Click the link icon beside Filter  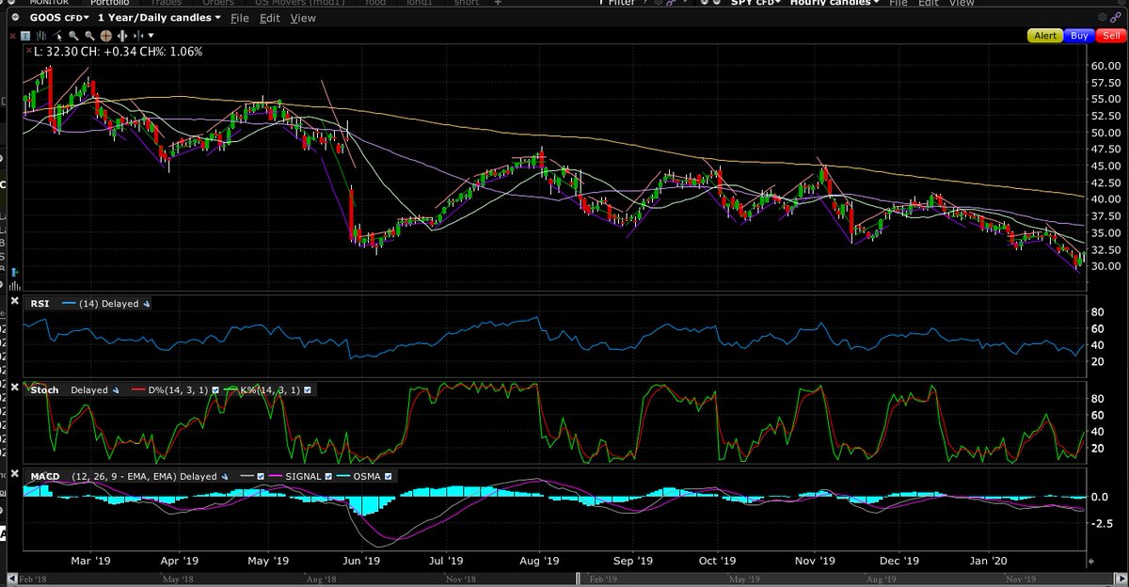672,3
